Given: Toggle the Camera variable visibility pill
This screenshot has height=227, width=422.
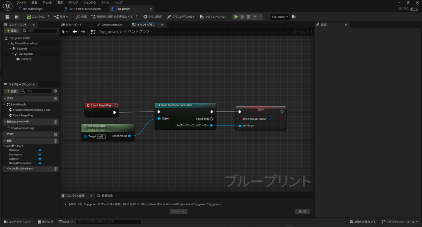Looking at the screenshot, I should pos(40,150).
